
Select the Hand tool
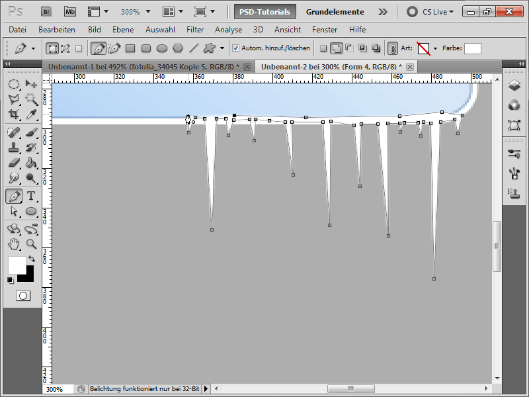14,244
